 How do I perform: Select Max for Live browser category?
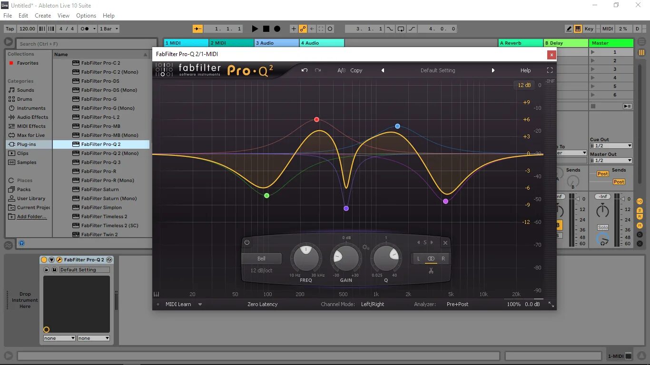pos(29,135)
